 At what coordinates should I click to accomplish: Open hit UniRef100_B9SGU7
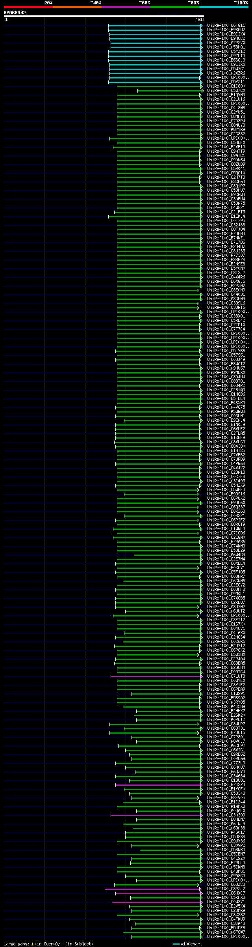coord(226,30)
